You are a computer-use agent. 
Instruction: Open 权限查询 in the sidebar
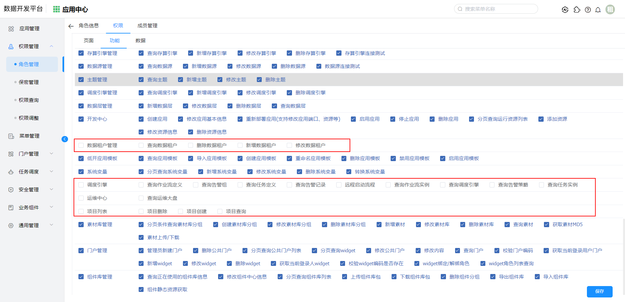coord(29,100)
